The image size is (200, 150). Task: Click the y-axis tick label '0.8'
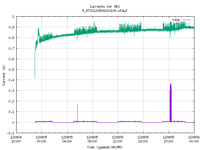[11, 38]
